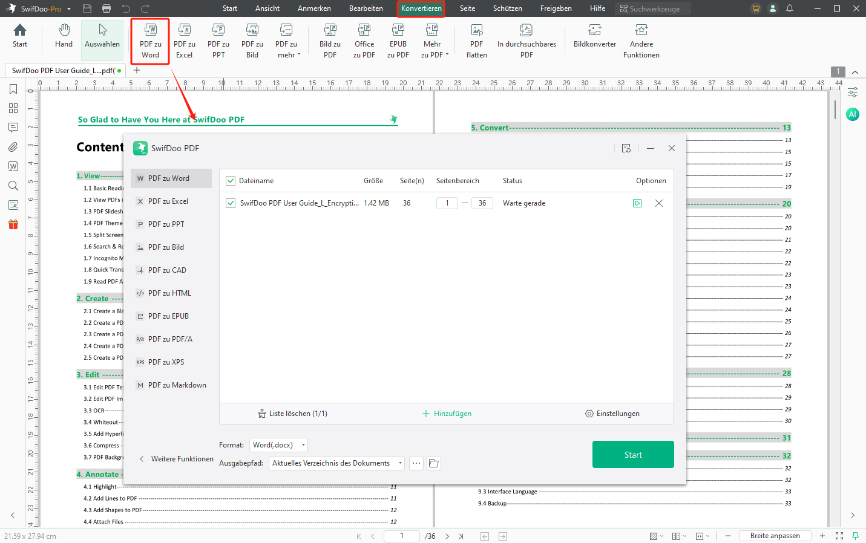Click the green open-file icon in file row
The width and height of the screenshot is (866, 543).
(637, 203)
